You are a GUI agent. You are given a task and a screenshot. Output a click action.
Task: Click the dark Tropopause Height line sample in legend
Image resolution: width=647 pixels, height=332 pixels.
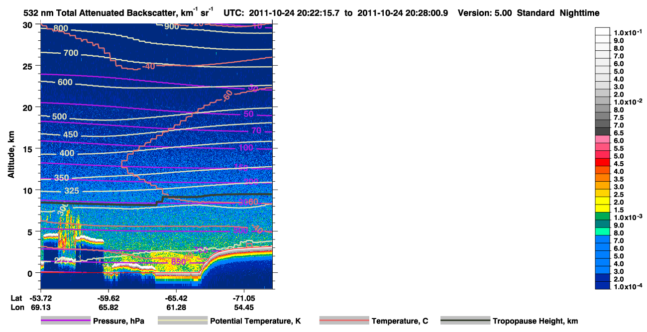(x=465, y=321)
